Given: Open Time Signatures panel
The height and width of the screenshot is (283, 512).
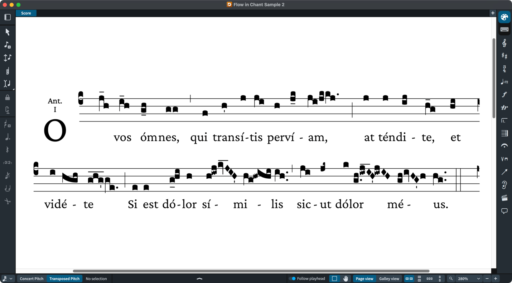Looking at the screenshot, I should tap(504, 69).
